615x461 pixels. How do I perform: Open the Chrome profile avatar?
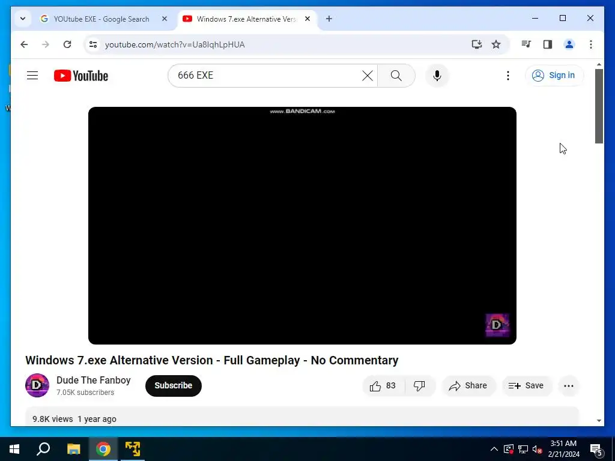[569, 44]
